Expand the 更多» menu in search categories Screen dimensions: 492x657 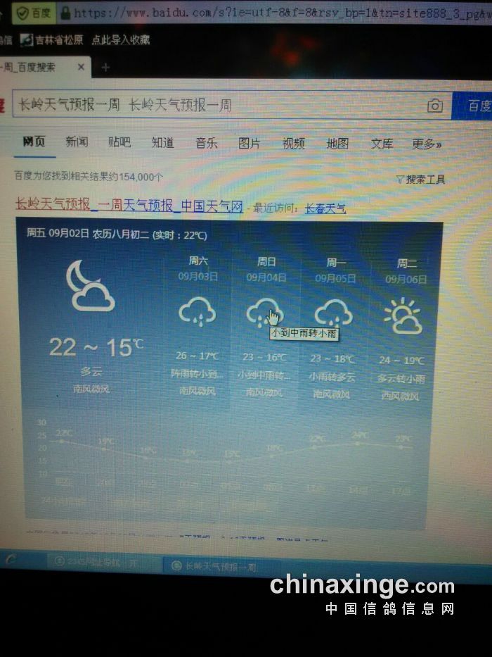(x=426, y=144)
